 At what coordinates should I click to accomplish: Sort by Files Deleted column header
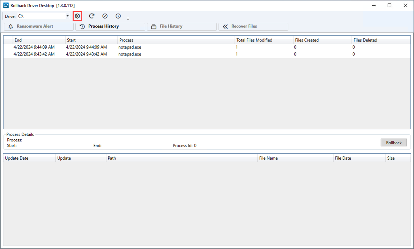(x=381, y=40)
